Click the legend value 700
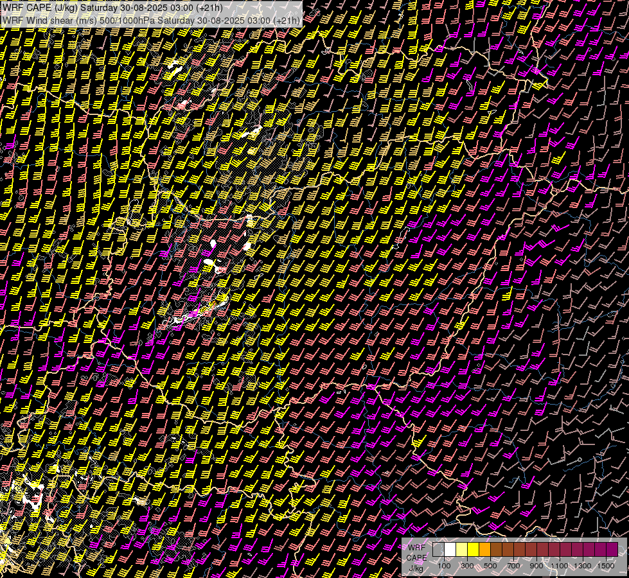Image resolution: width=629 pixels, height=578 pixels. click(x=513, y=566)
